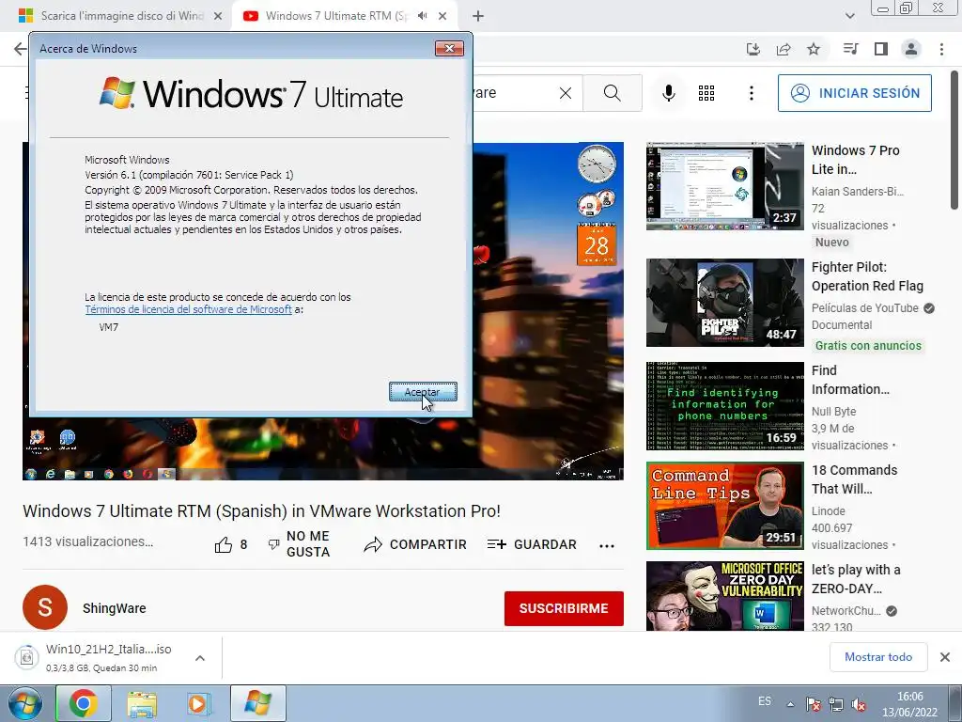The width and height of the screenshot is (962, 722).
Task: Click the Aceptar button in Acerca de Windows
Action: (x=423, y=392)
